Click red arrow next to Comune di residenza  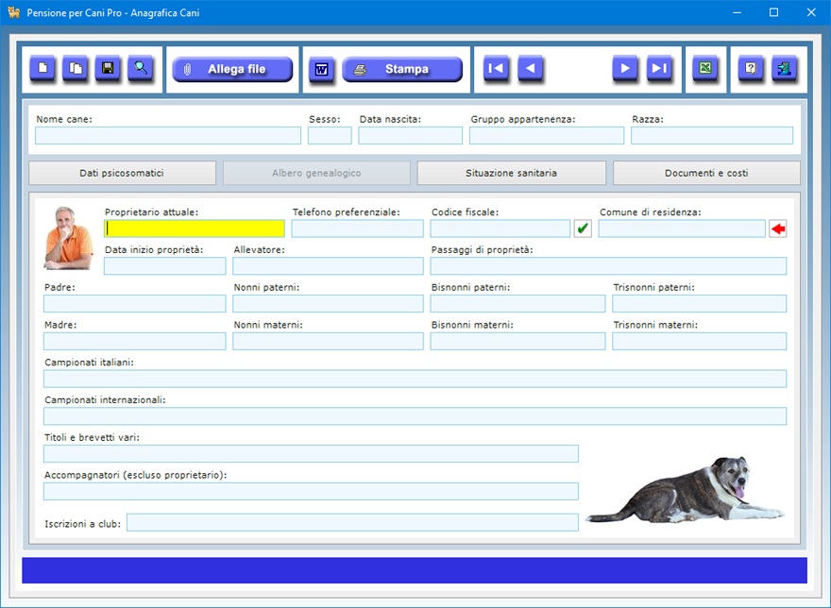tap(777, 228)
